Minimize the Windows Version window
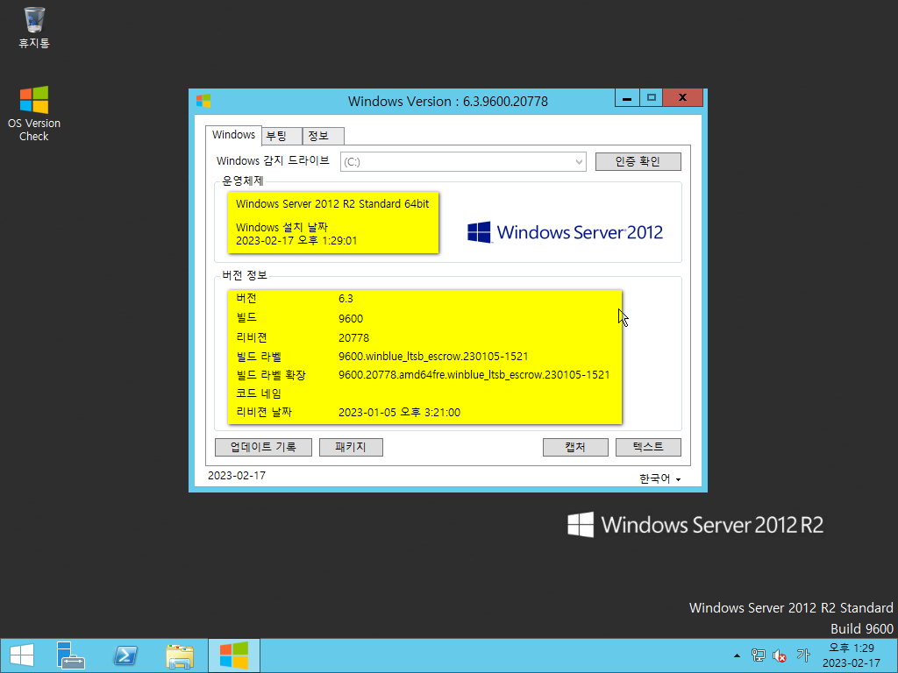This screenshot has height=673, width=898. [627, 98]
